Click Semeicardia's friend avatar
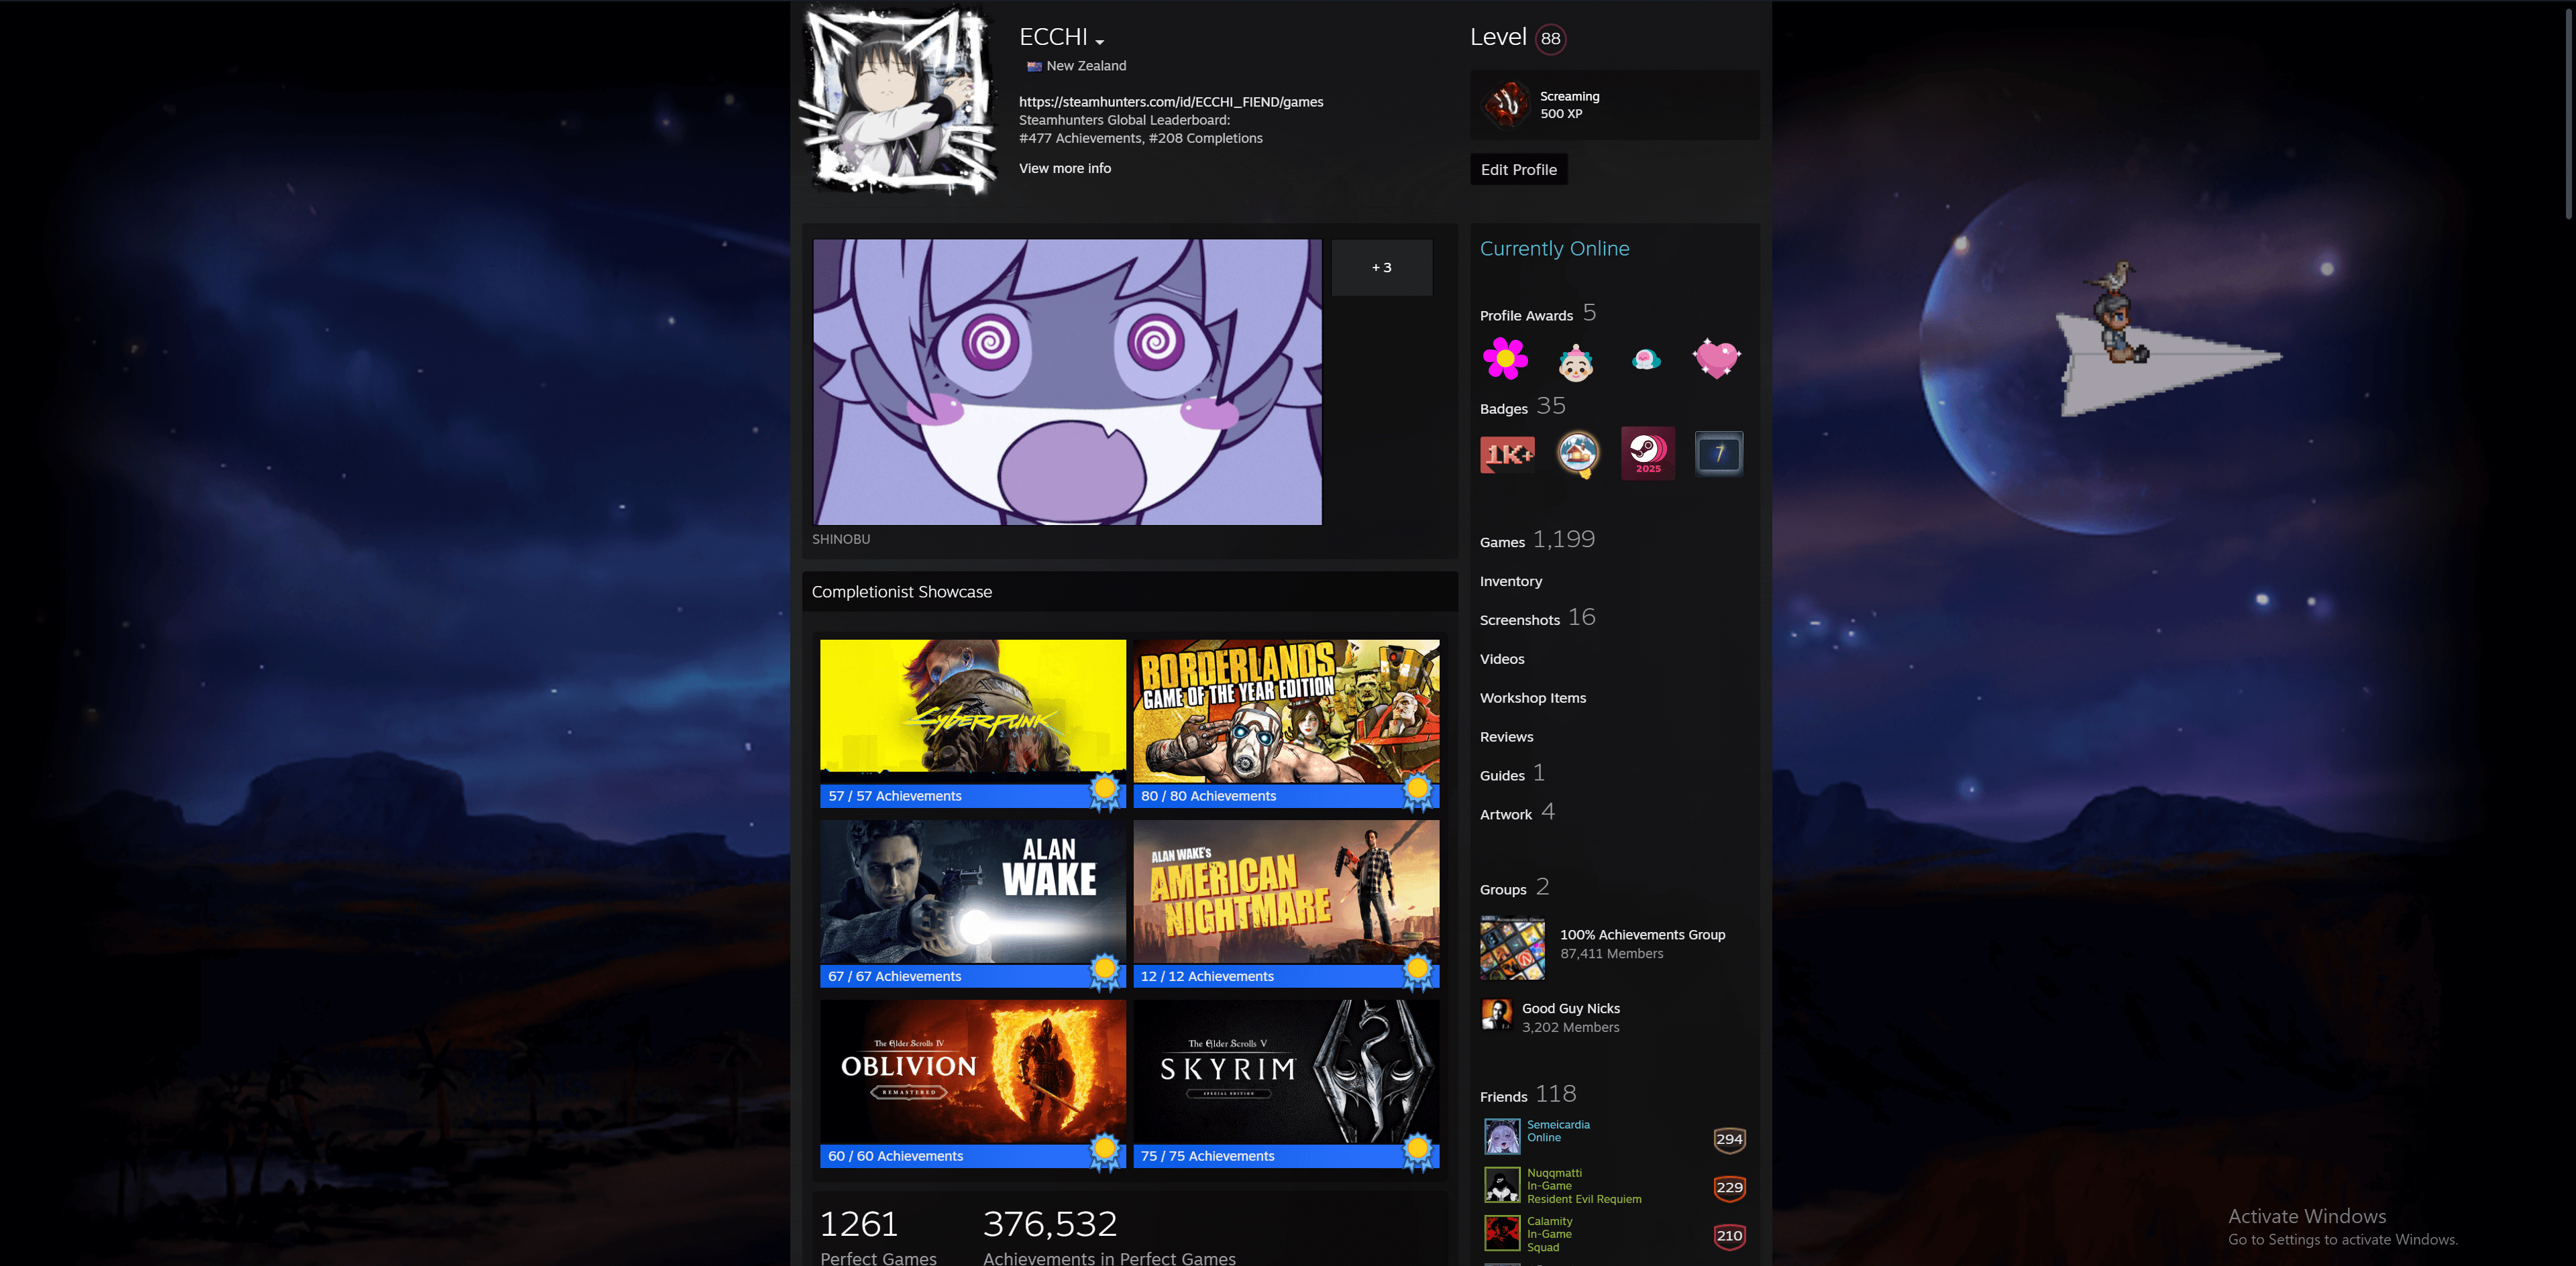 (x=1501, y=1137)
